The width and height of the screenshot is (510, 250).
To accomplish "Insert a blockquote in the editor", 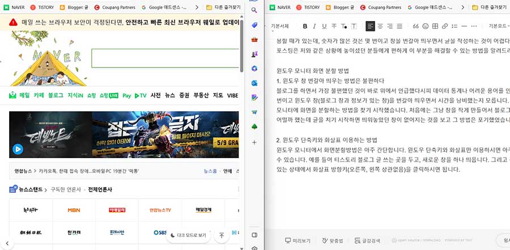I will click(x=416, y=27).
